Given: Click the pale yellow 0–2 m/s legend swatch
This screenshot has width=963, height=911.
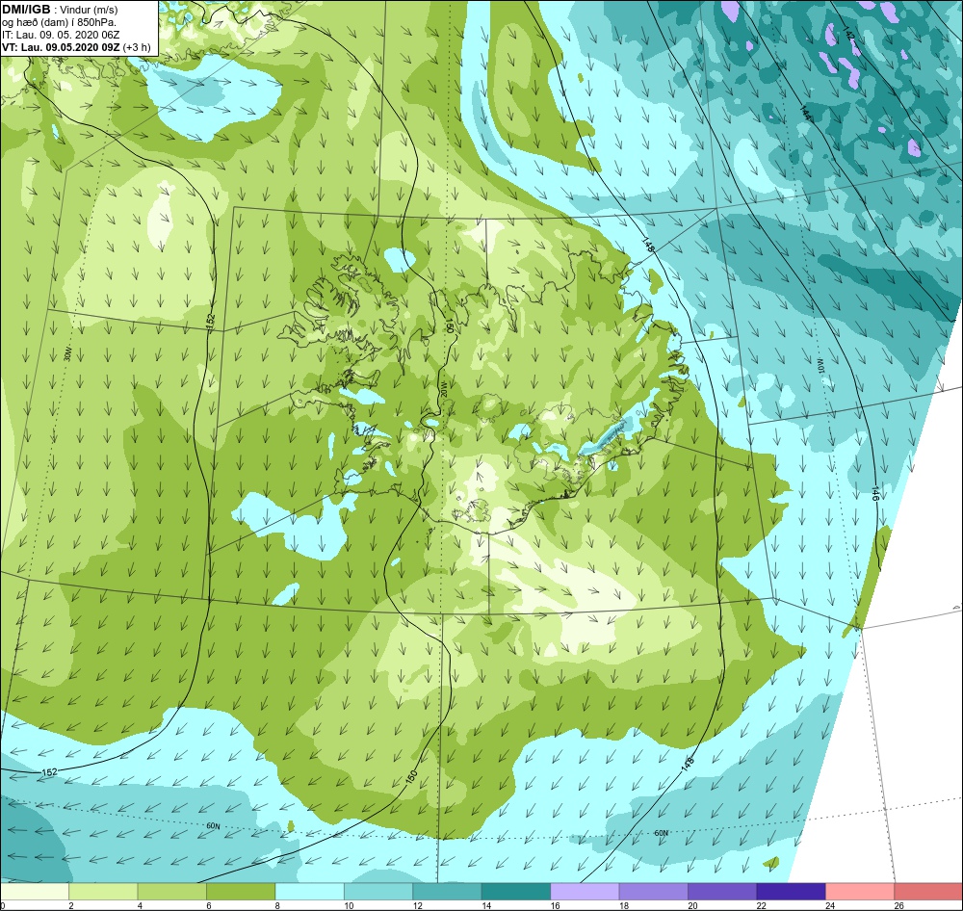Looking at the screenshot, I should tap(35, 892).
